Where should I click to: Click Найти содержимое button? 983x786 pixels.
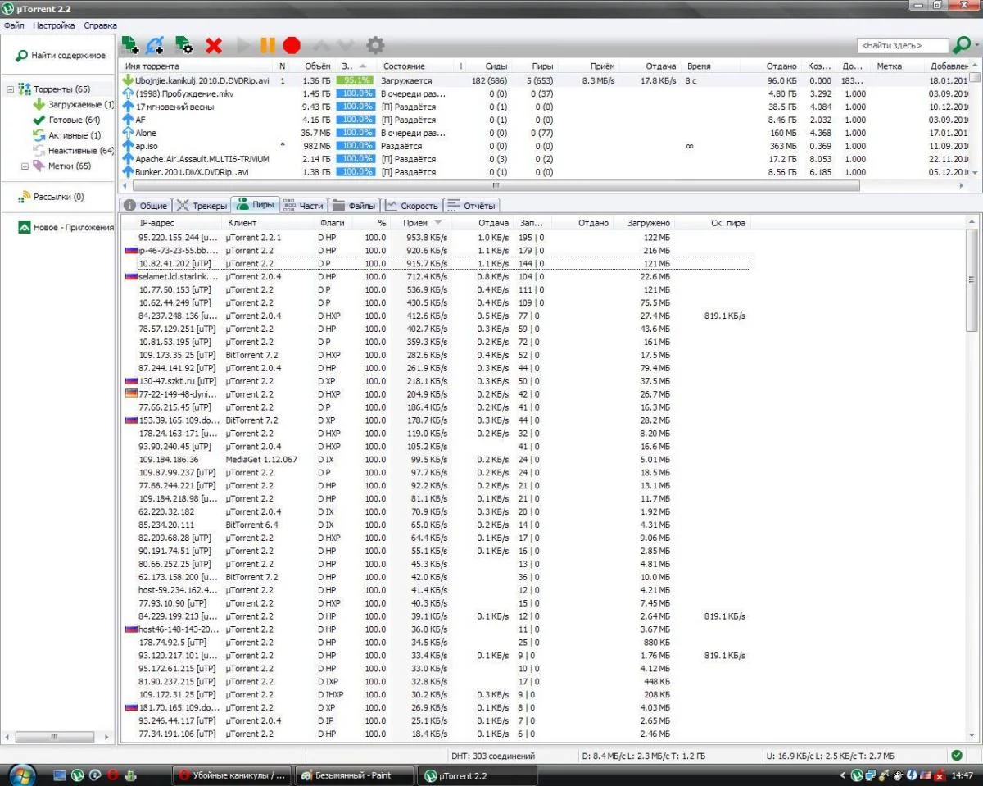tap(59, 56)
